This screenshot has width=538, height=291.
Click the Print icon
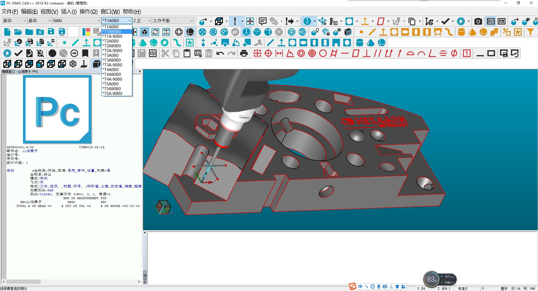[244, 53]
